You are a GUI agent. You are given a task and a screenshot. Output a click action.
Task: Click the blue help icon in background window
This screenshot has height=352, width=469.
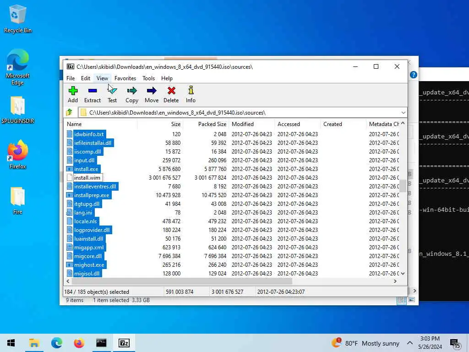pyautogui.click(x=414, y=75)
